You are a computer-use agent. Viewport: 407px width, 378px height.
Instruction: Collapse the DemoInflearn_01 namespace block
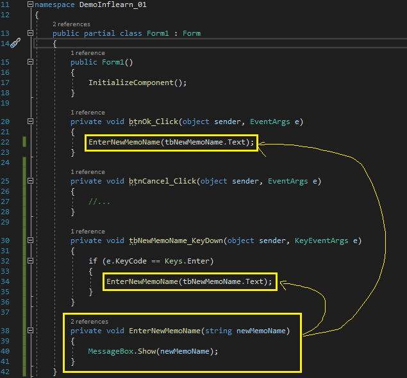(x=30, y=4)
